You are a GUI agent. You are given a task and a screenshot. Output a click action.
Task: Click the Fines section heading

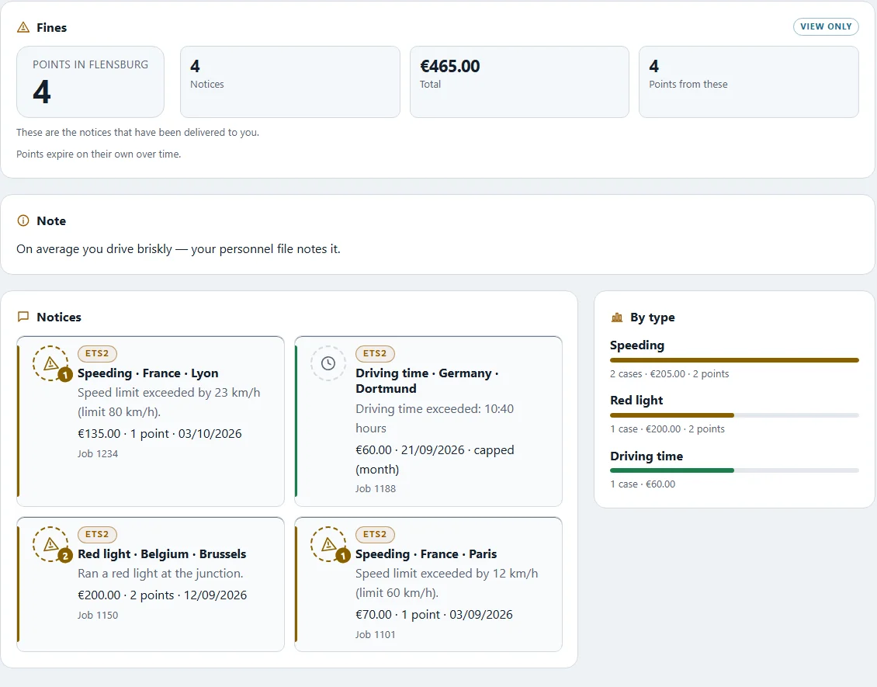[x=51, y=27]
